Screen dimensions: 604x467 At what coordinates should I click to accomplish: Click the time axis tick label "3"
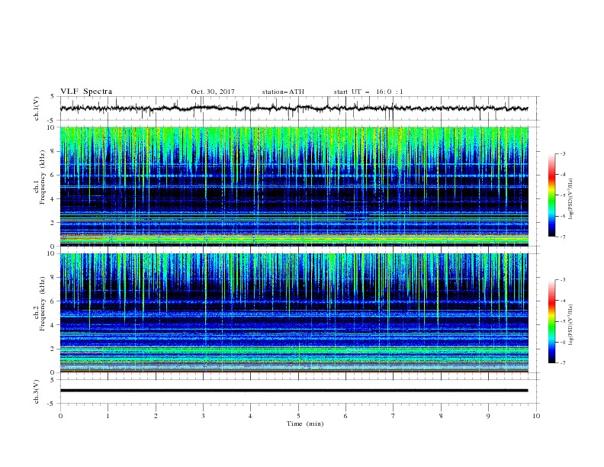pos(204,416)
